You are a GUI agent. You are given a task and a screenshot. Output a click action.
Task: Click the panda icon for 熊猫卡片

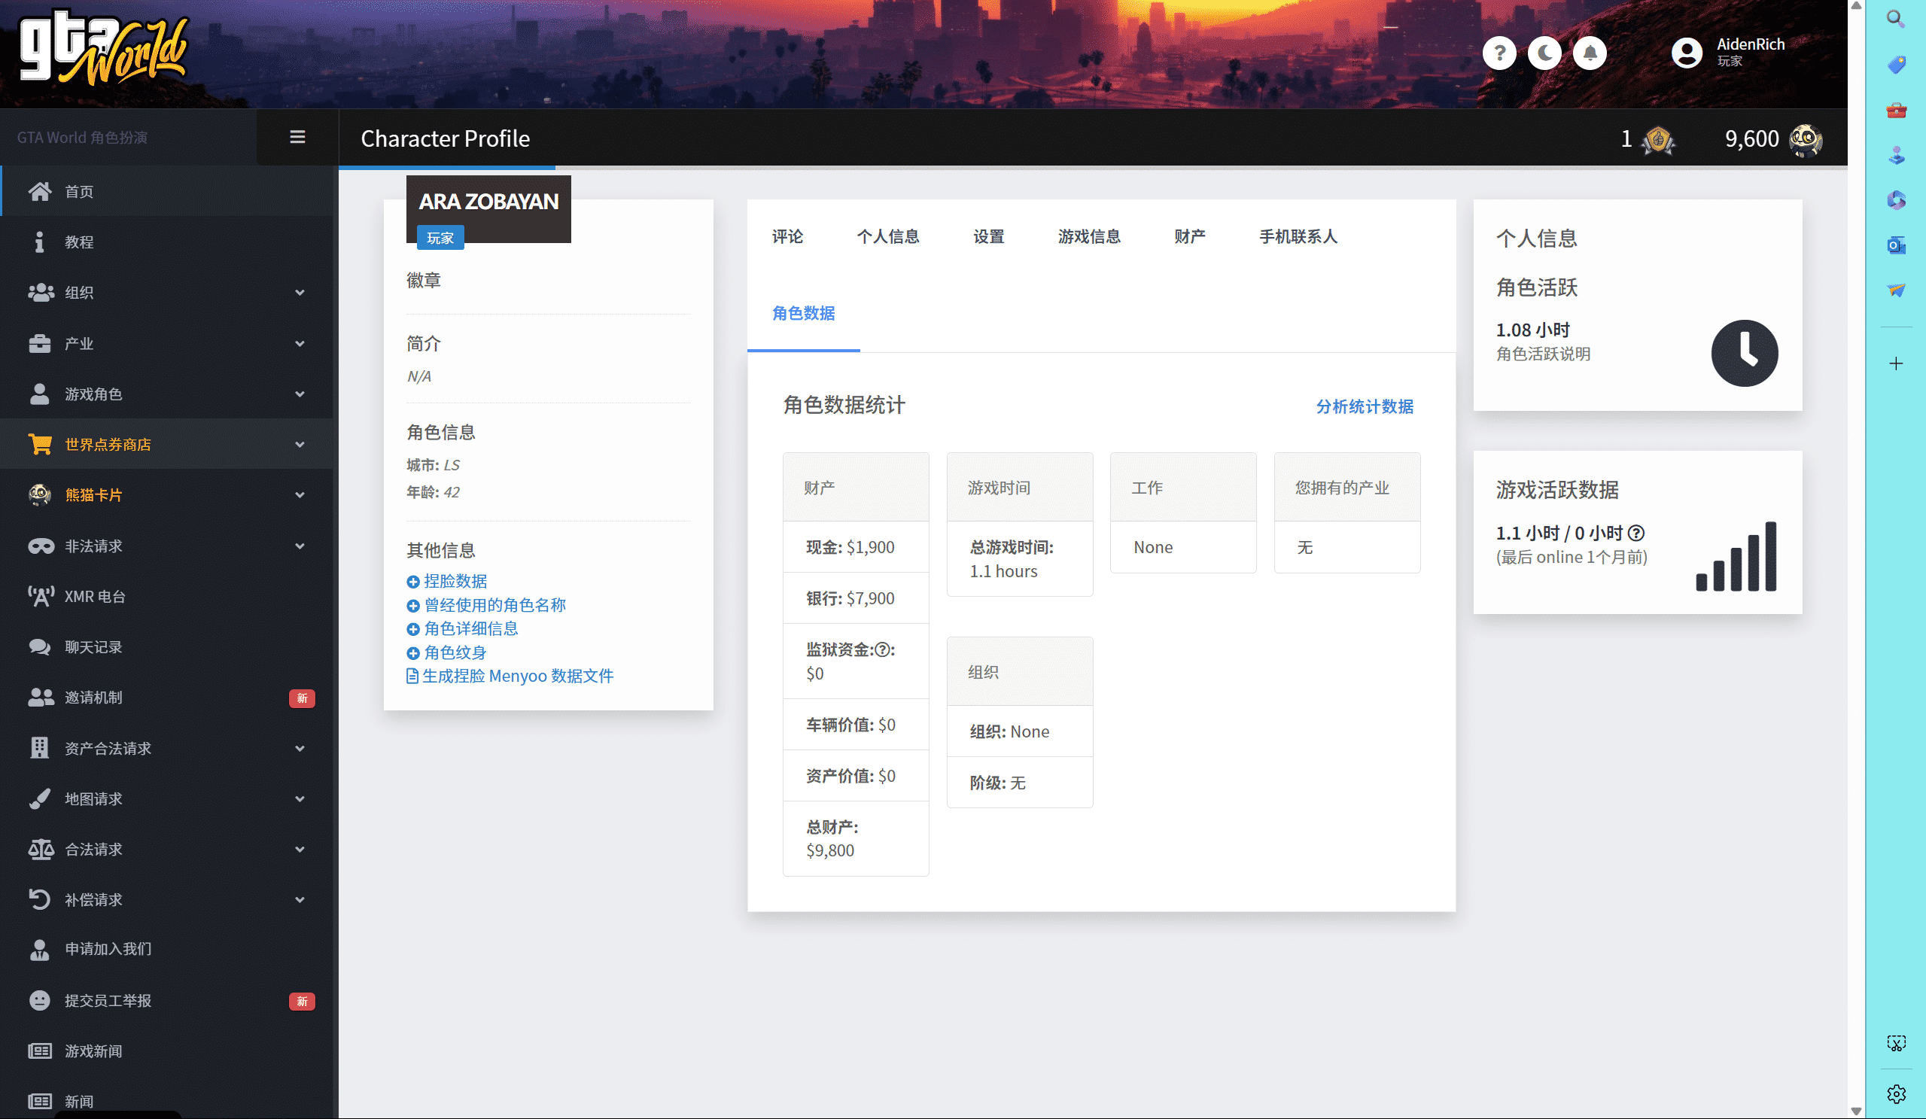(x=40, y=494)
